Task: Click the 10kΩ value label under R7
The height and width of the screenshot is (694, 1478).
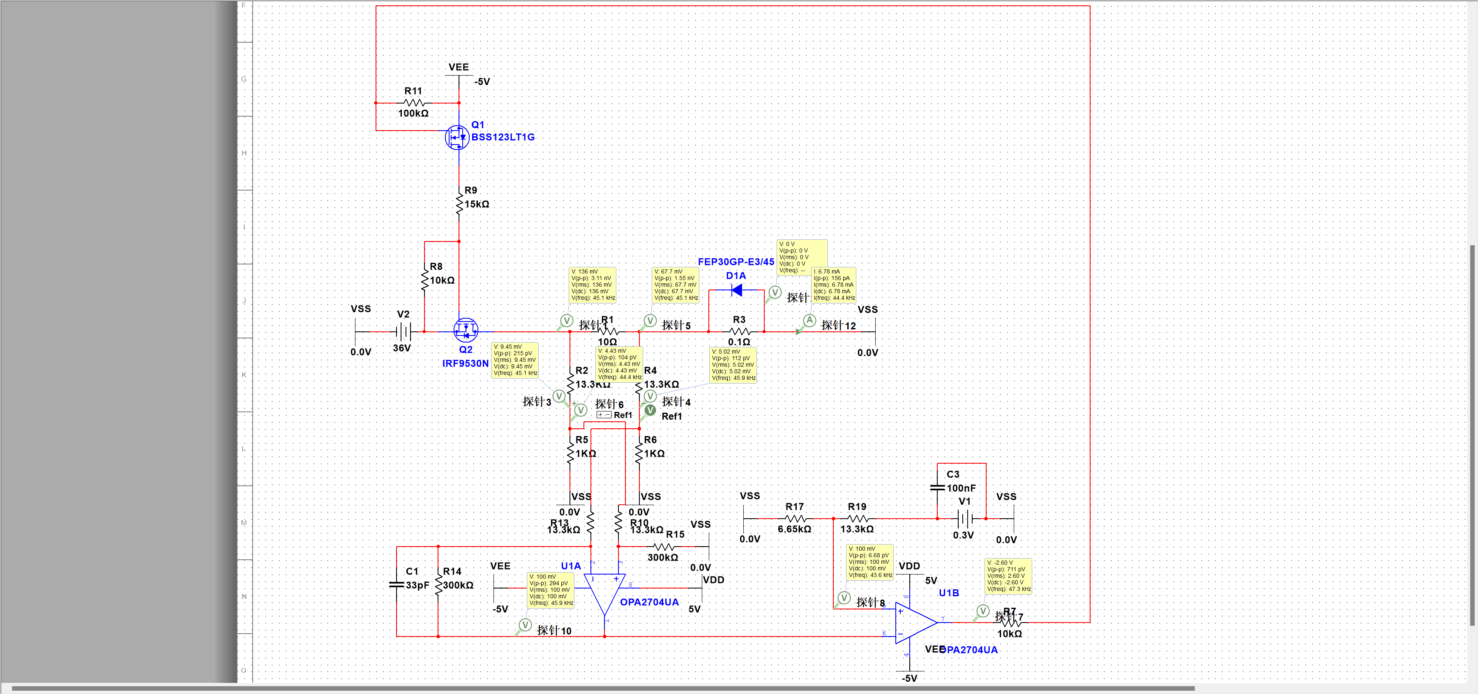Action: tap(1009, 634)
